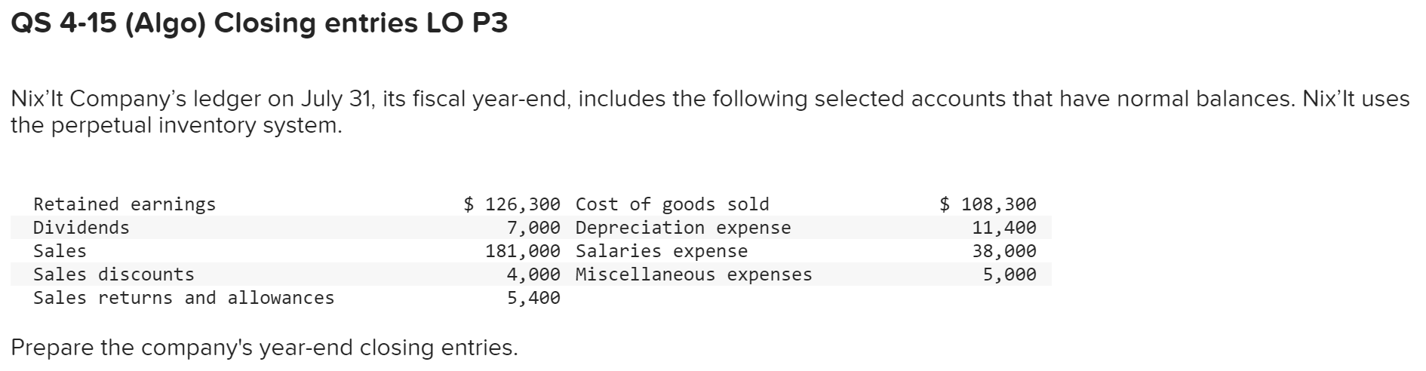The height and width of the screenshot is (371, 1426).
Task: Click the 5,400 returns and allowances amount
Action: [533, 298]
